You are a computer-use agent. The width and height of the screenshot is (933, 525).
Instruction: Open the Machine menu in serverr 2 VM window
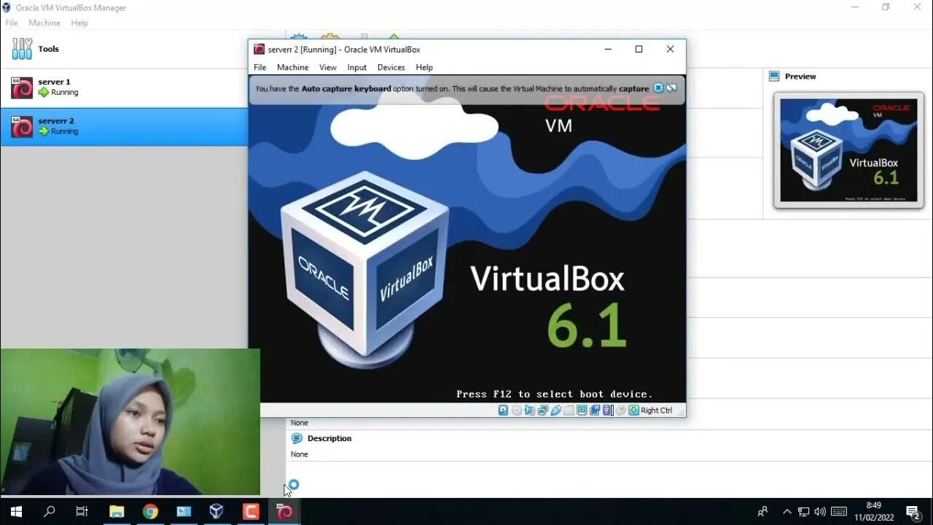click(x=292, y=67)
